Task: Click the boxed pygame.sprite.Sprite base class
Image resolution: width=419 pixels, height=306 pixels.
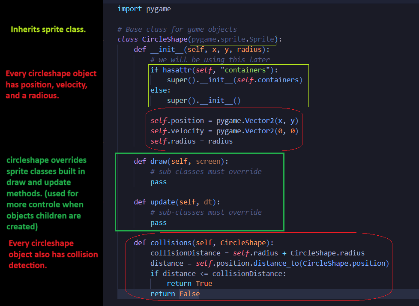Action: click(233, 39)
